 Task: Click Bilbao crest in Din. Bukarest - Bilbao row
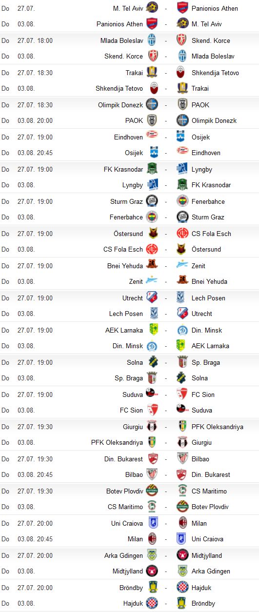tap(182, 459)
